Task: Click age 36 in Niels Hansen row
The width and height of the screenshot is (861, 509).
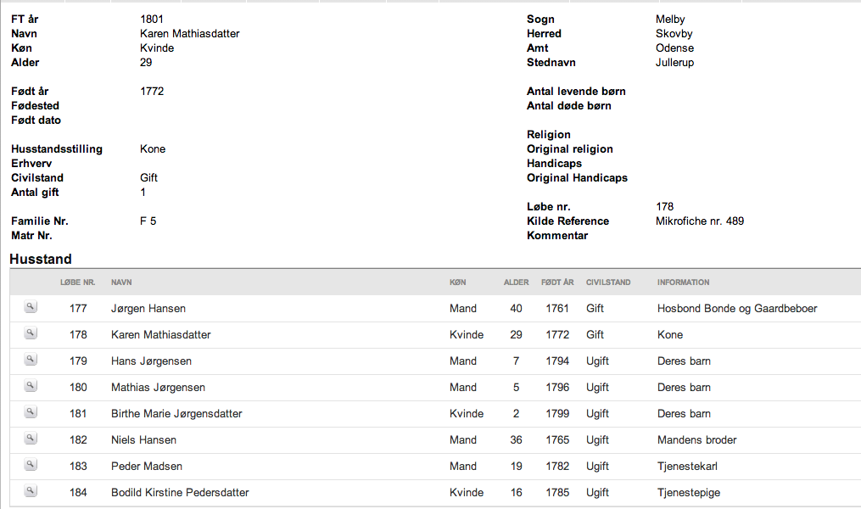Action: [x=516, y=440]
